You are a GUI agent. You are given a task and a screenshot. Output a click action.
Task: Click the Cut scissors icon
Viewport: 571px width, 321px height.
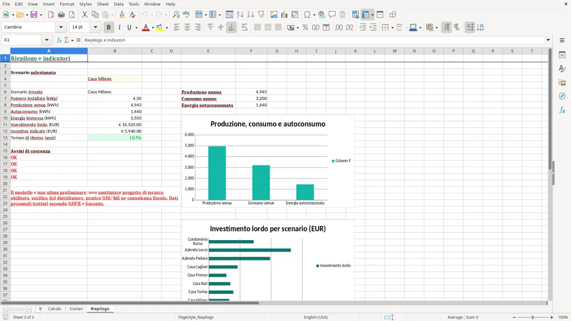[85, 15]
